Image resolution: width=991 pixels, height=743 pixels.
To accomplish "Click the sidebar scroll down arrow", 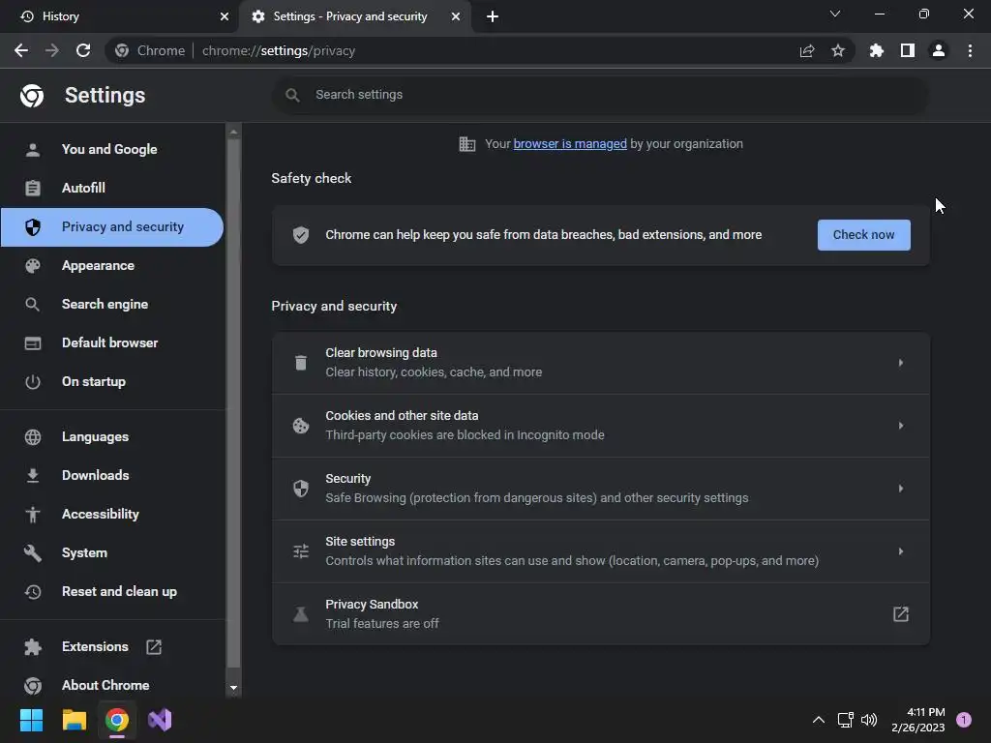I will pyautogui.click(x=233, y=688).
